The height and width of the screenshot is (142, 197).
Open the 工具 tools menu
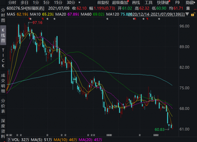click(148, 2)
